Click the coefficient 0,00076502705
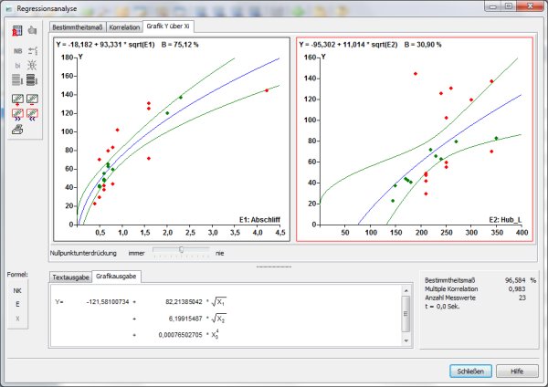Screen dimensions: 548x387 click(180, 335)
